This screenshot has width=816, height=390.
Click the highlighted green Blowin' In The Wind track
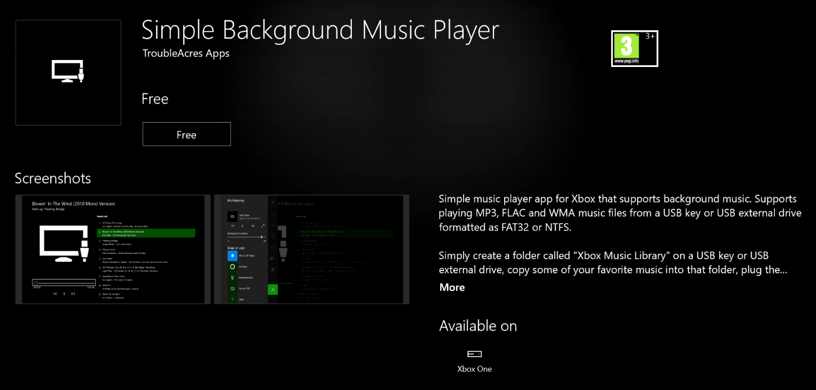[146, 233]
